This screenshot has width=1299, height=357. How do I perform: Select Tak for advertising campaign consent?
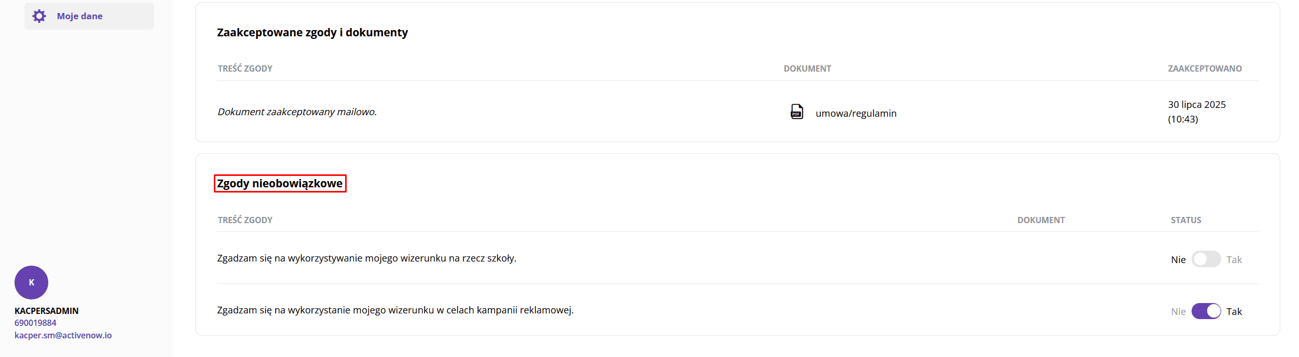click(1234, 311)
